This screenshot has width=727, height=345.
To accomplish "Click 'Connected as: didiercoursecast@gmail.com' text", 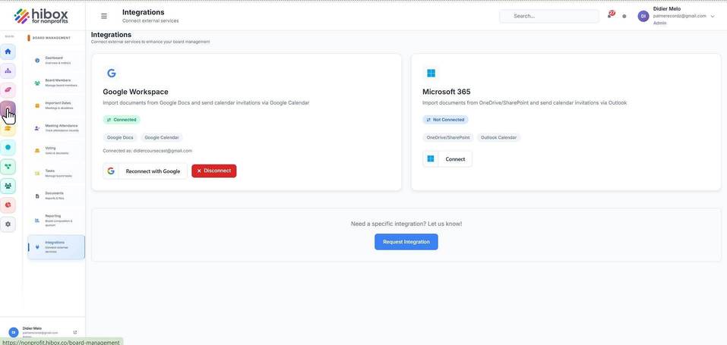I will click(x=147, y=151).
